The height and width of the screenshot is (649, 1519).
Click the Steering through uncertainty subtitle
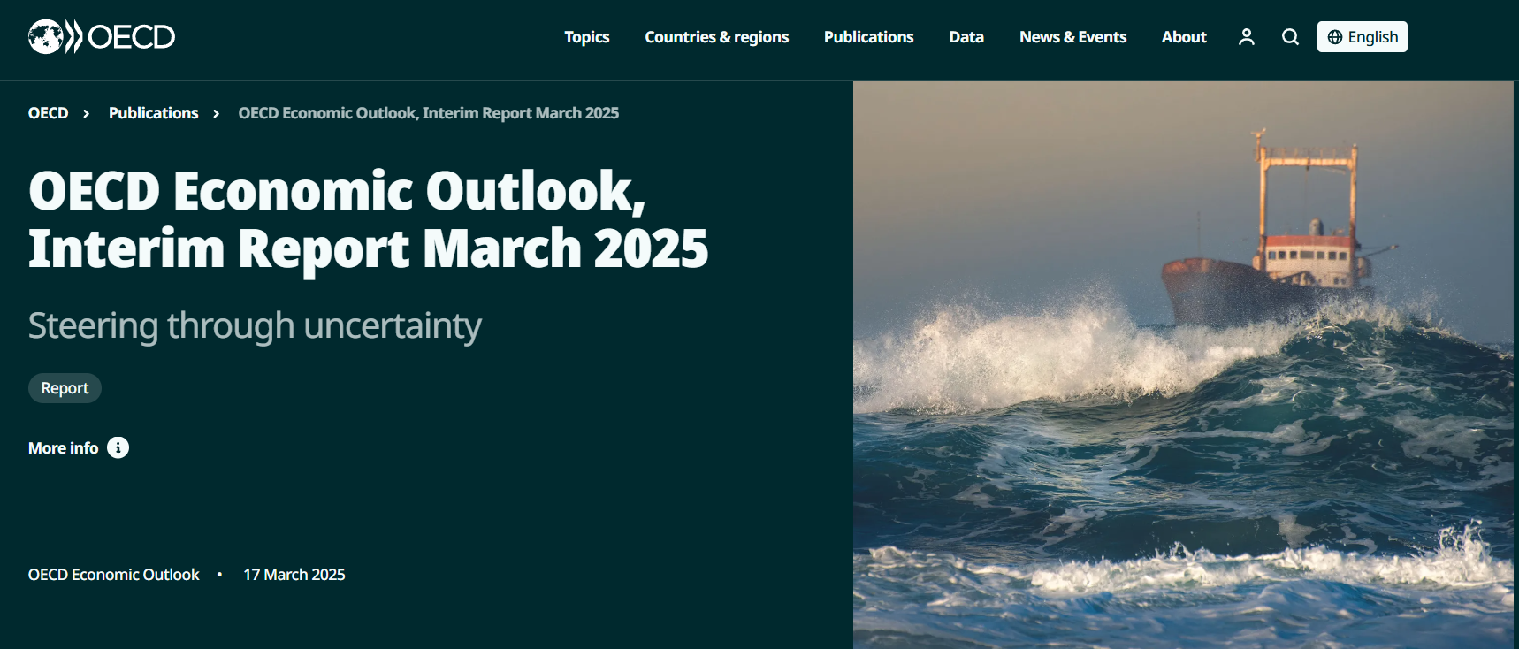pyautogui.click(x=255, y=325)
